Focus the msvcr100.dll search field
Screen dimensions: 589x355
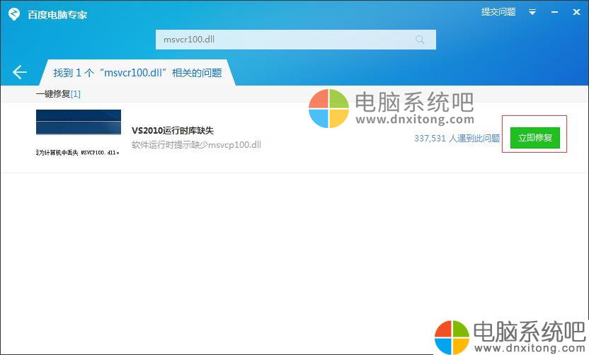tap(296, 40)
